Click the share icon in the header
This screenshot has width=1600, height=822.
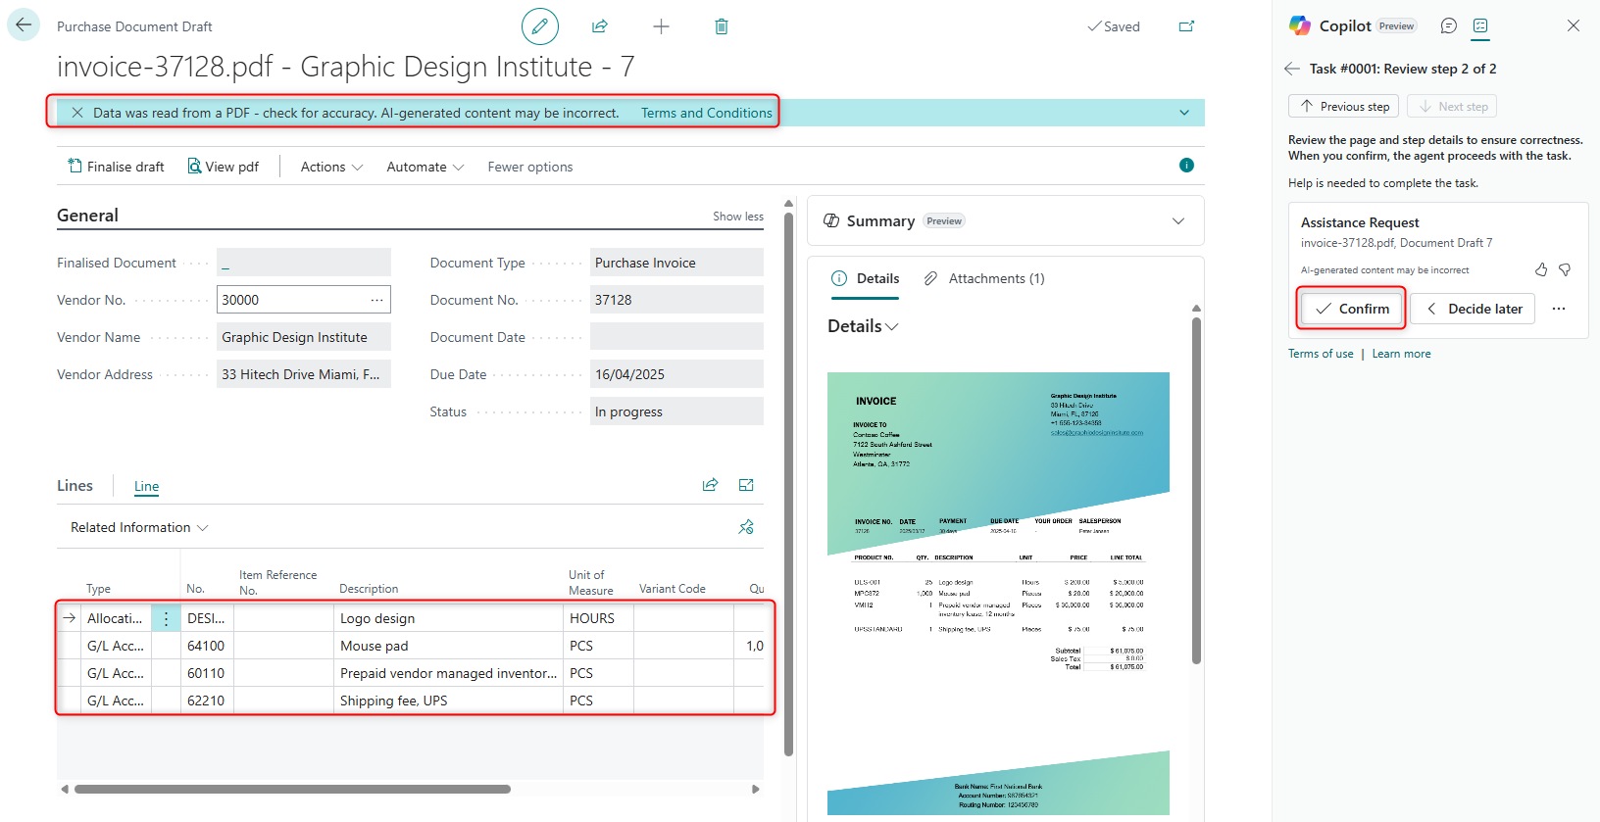pyautogui.click(x=600, y=26)
